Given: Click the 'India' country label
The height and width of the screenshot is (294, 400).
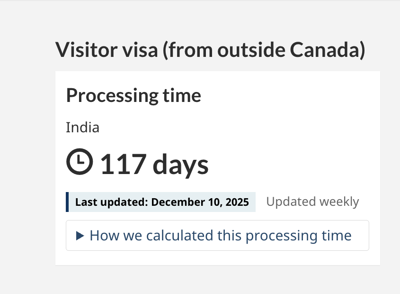Looking at the screenshot, I should click(83, 127).
